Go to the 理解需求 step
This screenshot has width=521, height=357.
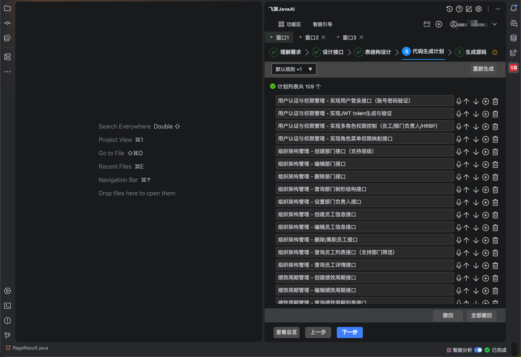point(285,52)
